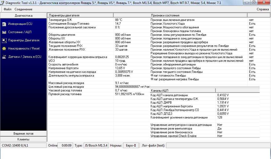The image size is (271, 159).
Task: Click the Неисправности / Reset icon
Action: pos(4,48)
